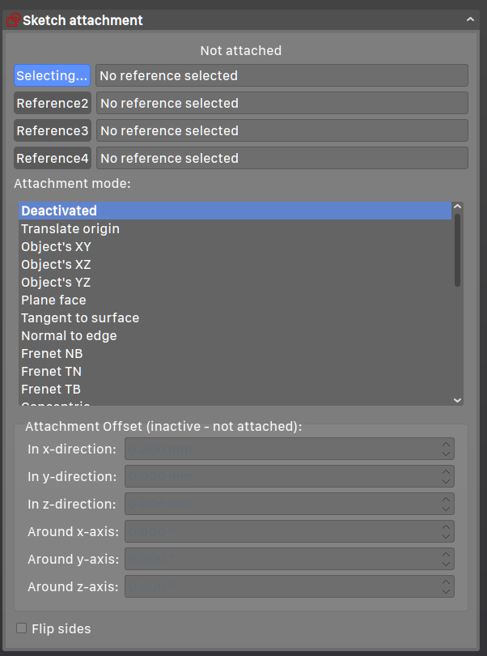This screenshot has width=487, height=656.
Task: Collapse the Sketch attachment panel
Action: pyautogui.click(x=470, y=19)
